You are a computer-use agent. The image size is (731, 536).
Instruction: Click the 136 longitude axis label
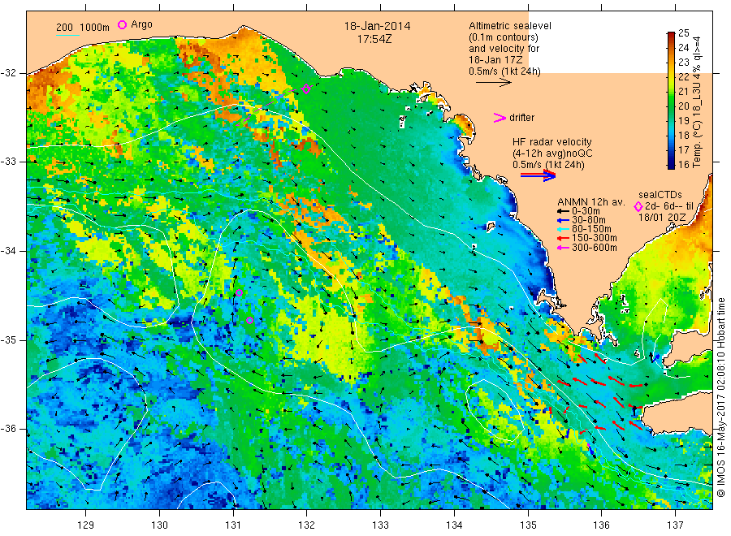pos(601,525)
